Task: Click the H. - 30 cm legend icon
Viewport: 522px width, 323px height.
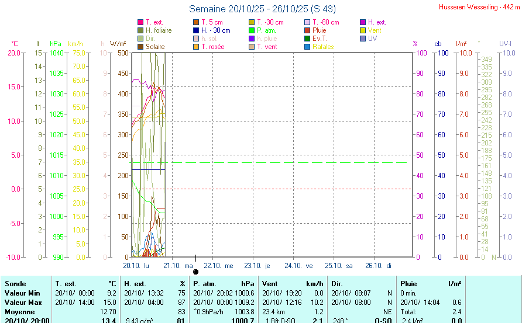Action: [x=196, y=30]
